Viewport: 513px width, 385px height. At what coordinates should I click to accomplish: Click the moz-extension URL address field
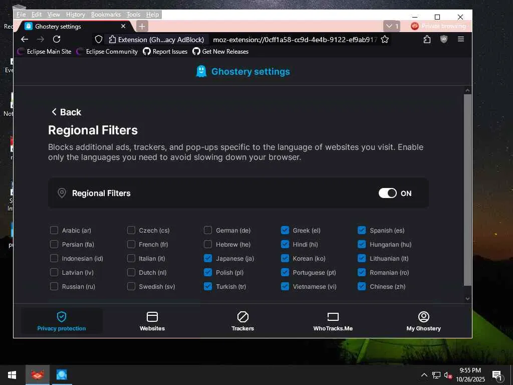[295, 40]
